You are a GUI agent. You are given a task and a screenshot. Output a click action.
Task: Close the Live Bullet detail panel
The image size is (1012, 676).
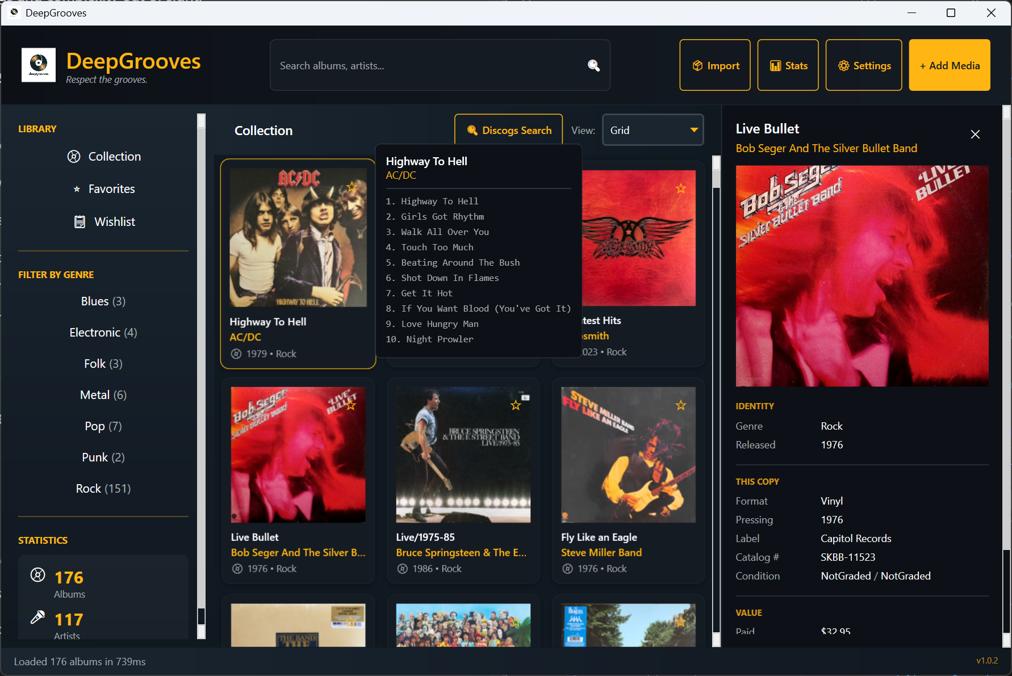click(x=975, y=135)
